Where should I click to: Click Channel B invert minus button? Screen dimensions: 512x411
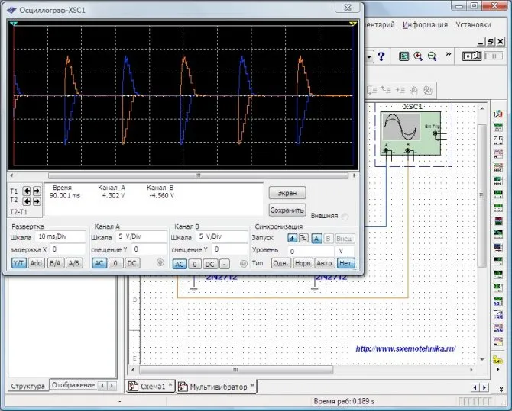coord(225,264)
